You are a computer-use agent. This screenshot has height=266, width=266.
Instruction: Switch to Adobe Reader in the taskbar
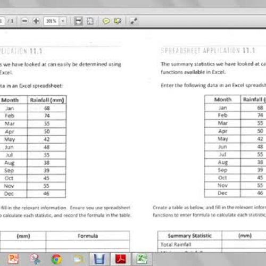click(121, 259)
